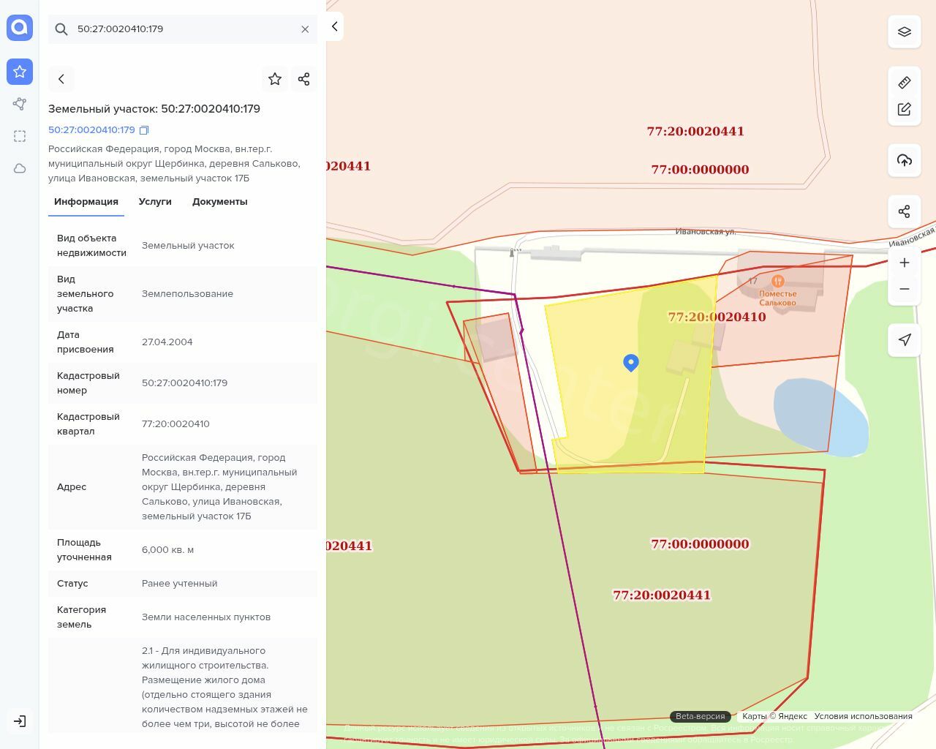Clear the search field text
Screen dimensions: 936x749
[305, 29]
